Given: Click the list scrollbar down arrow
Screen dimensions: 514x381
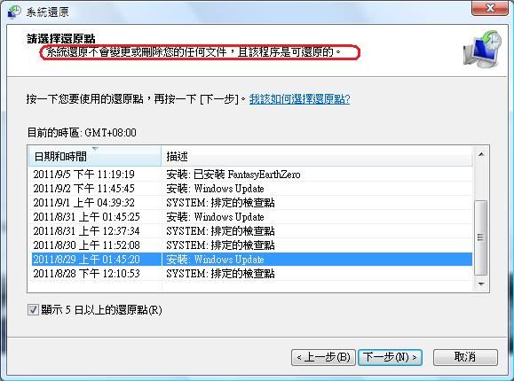Looking at the screenshot, I should click(481, 284).
